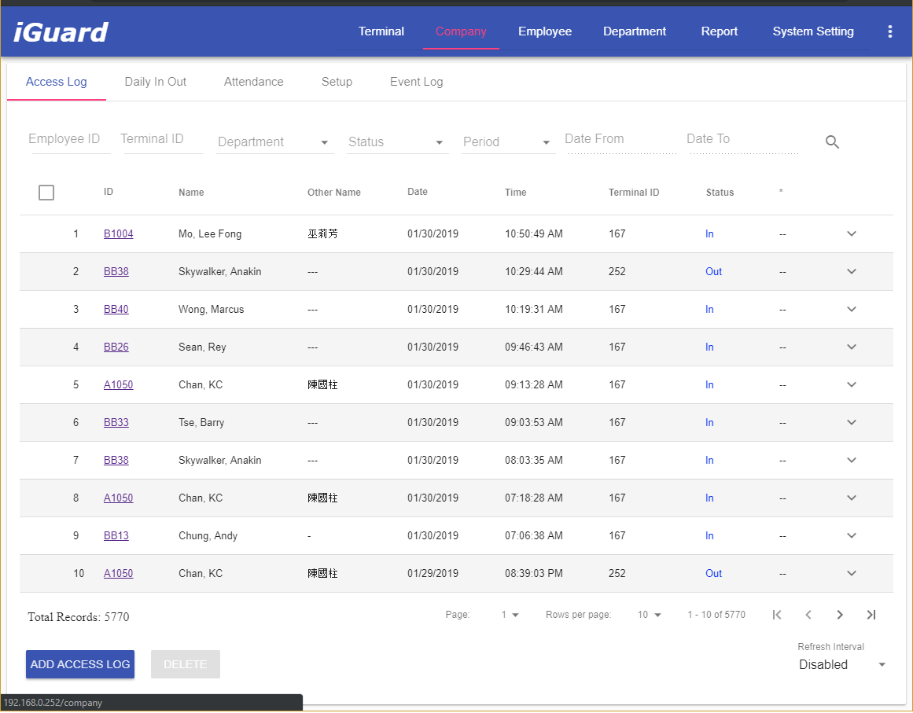This screenshot has height=713, width=913.
Task: Click the Terminal ID column header
Action: pos(634,193)
